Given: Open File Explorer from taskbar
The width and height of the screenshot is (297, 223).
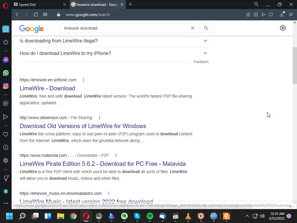Looking at the screenshot, I should pos(61,216).
